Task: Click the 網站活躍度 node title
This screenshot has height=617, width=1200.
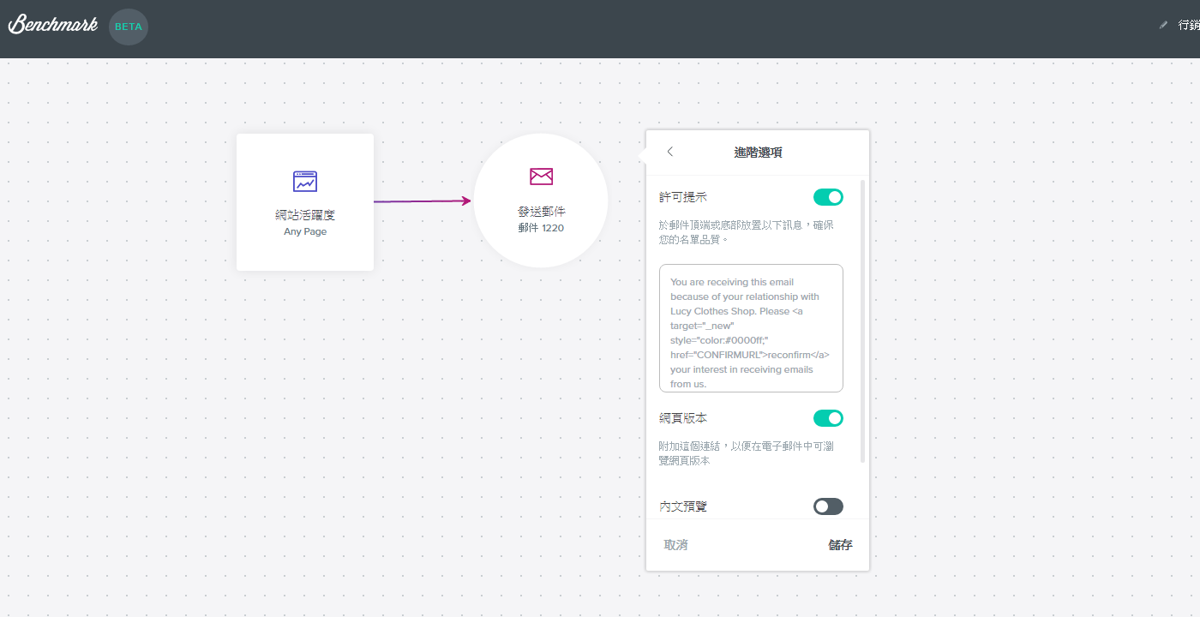Action: 305,215
